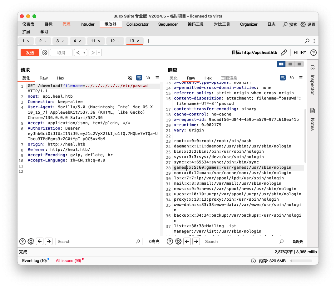Jump to previous match in response search
The width and height of the screenshot is (336, 288).
(187, 241)
